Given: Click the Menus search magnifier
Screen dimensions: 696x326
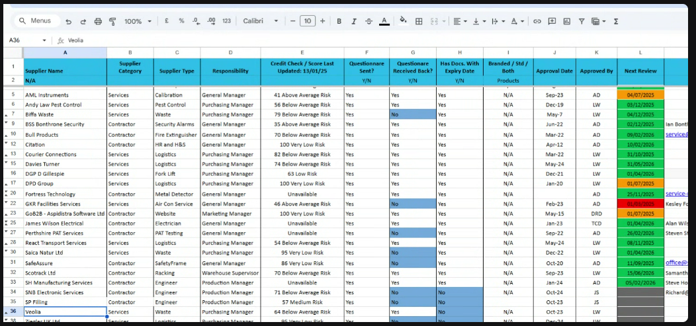Looking at the screenshot, I should [x=22, y=21].
